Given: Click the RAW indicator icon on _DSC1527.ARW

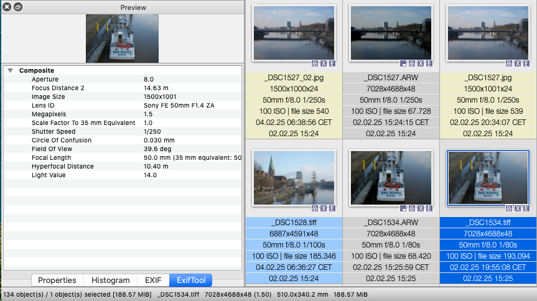Looking at the screenshot, I should [x=404, y=63].
